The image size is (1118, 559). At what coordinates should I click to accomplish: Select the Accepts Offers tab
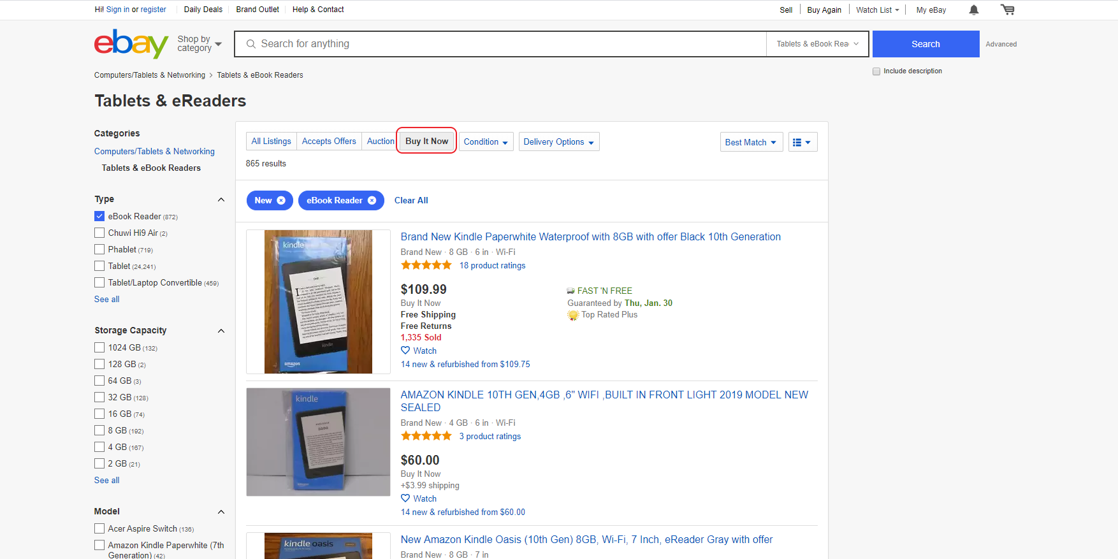(329, 142)
